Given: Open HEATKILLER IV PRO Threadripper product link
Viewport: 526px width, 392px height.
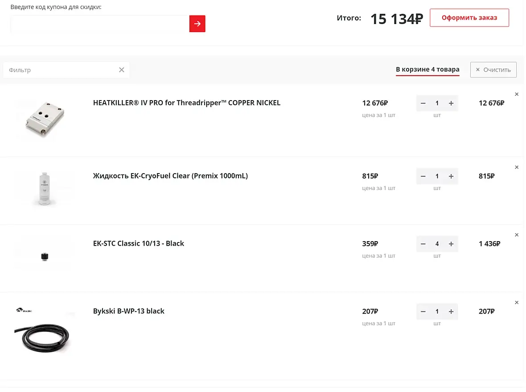Looking at the screenshot, I should point(186,103).
